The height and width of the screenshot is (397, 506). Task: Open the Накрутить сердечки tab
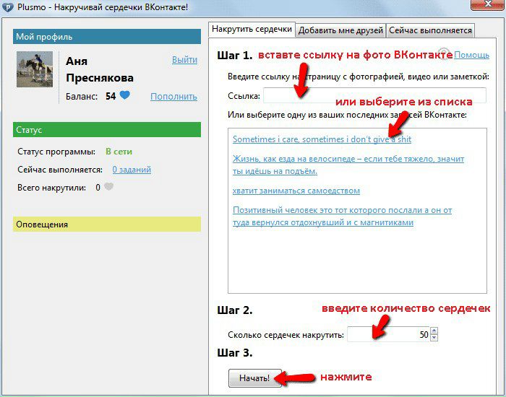252,29
